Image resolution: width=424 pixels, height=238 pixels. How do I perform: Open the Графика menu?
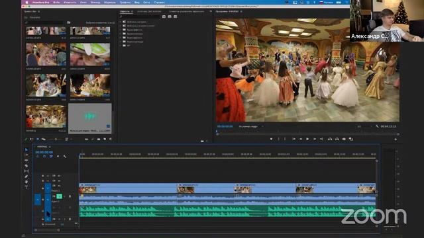[125, 2]
